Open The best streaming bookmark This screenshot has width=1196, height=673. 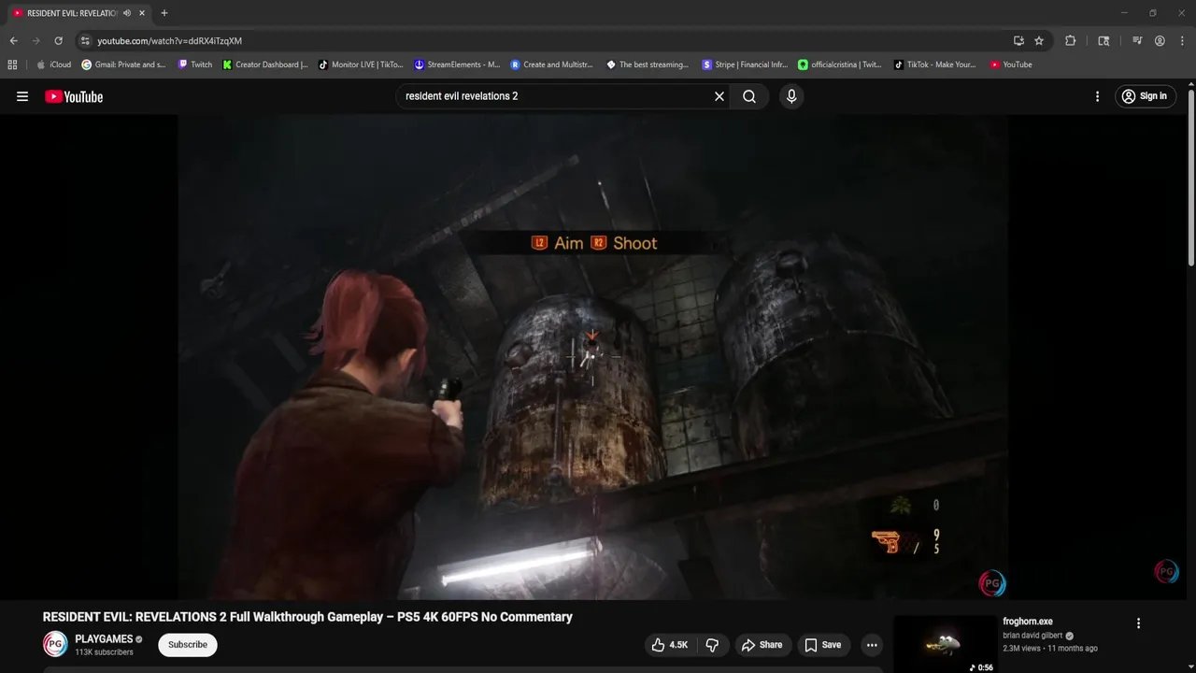[648, 64]
